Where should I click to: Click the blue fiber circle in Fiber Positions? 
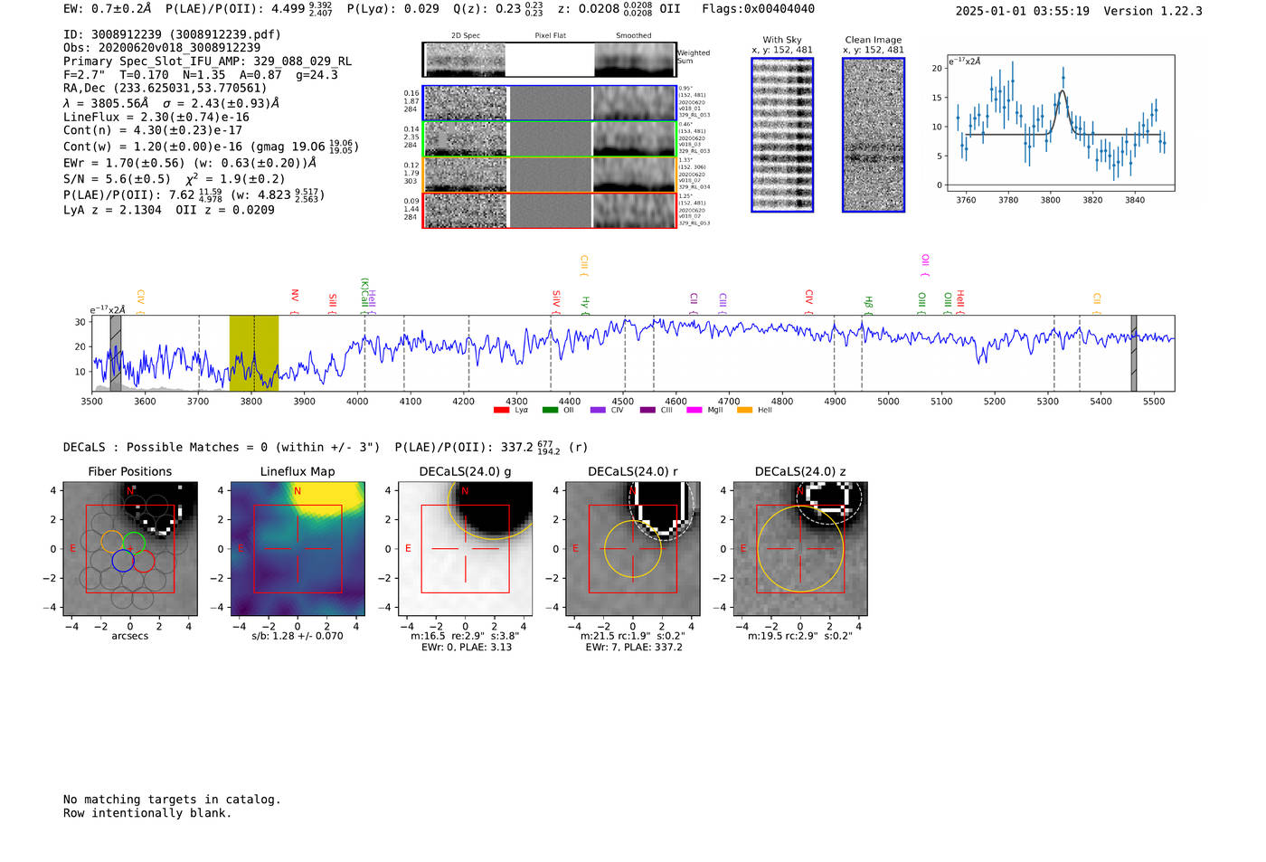[x=123, y=561]
